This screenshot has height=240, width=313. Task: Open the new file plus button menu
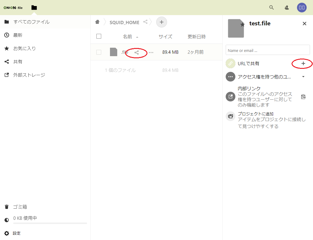coord(162,22)
